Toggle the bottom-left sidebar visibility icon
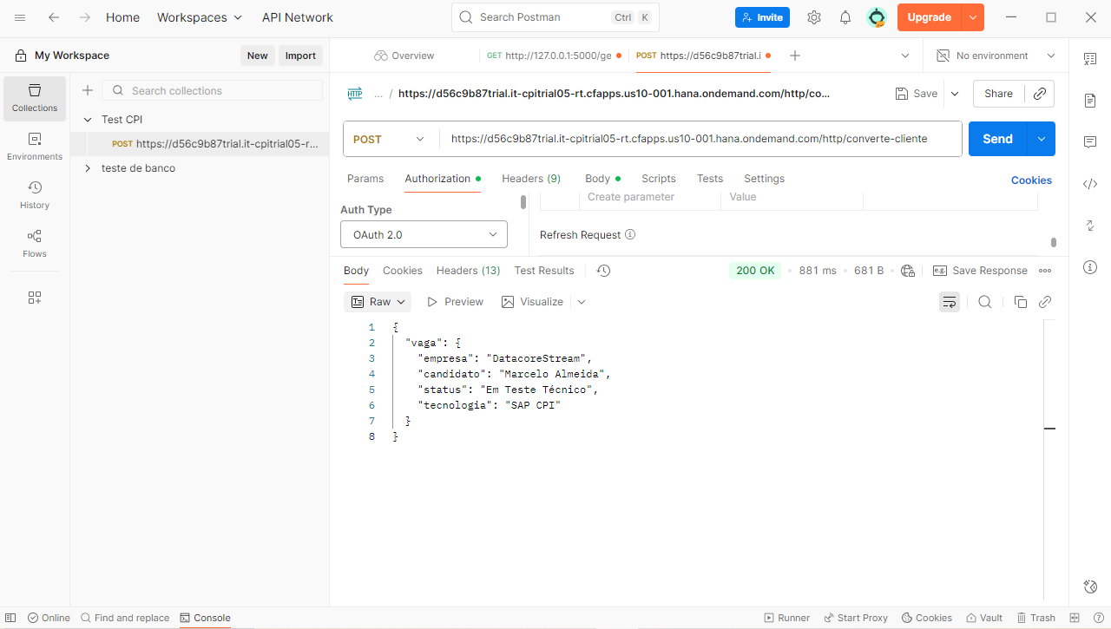1111x629 pixels. (x=11, y=618)
